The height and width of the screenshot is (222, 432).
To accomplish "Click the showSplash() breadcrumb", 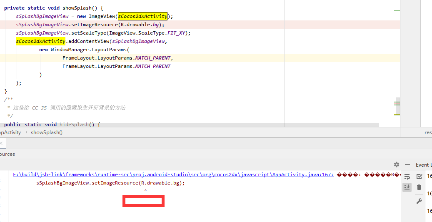I will pos(47,132).
